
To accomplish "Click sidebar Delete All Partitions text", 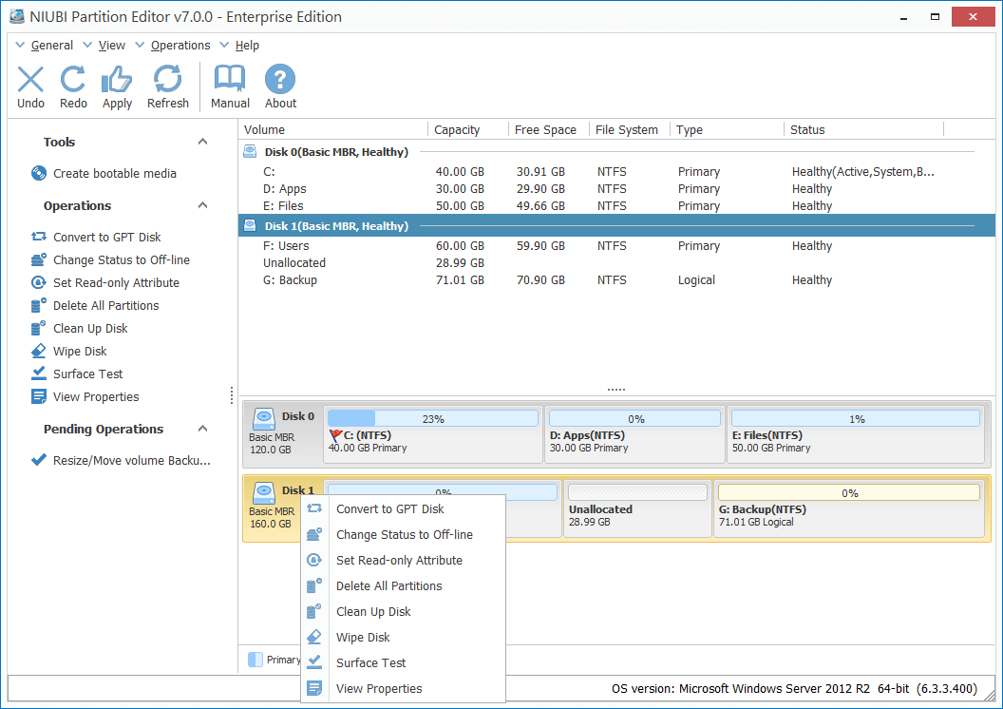I will [x=105, y=305].
